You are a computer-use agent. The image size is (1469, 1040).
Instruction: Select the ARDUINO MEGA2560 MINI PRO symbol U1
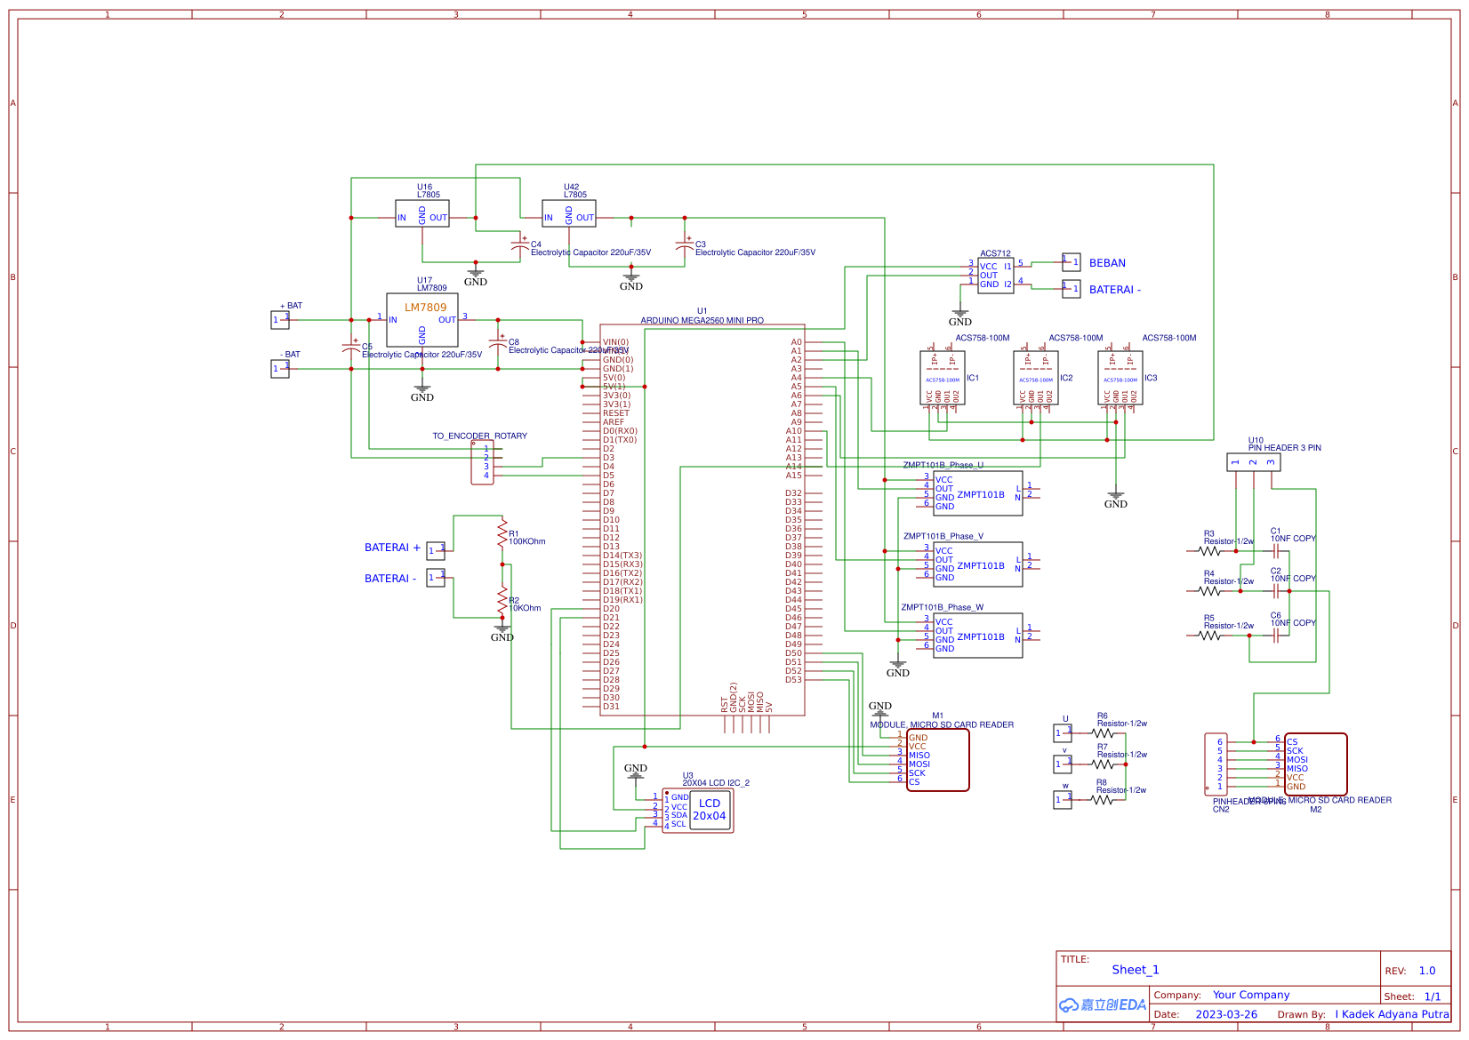pyautogui.click(x=702, y=516)
